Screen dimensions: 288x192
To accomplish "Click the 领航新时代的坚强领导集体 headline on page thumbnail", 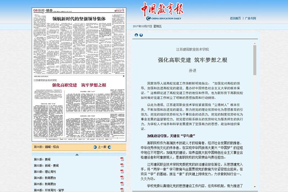I will tap(78, 18).
